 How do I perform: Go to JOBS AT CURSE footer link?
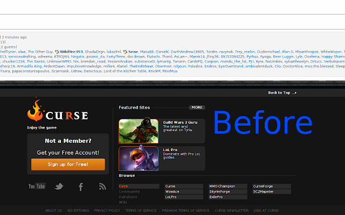pyautogui.click(x=266, y=210)
